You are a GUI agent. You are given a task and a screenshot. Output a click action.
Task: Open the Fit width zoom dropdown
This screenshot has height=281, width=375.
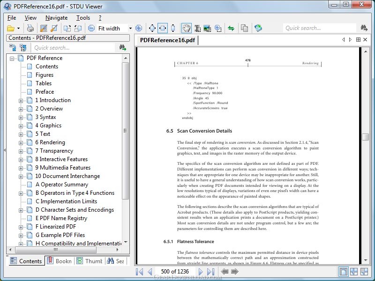pyautogui.click(x=130, y=28)
